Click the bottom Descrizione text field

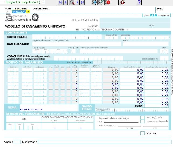(x=105, y=142)
